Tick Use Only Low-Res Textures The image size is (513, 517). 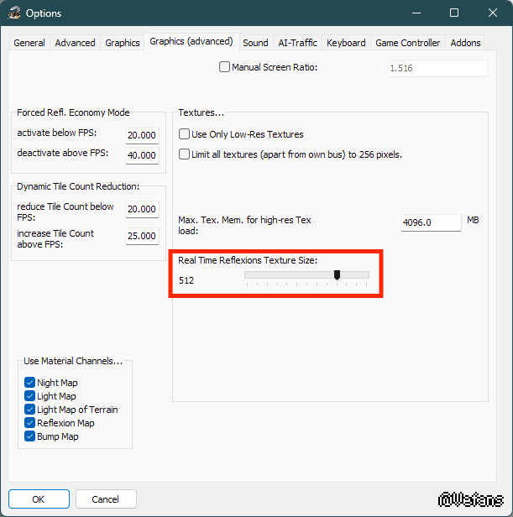(184, 134)
